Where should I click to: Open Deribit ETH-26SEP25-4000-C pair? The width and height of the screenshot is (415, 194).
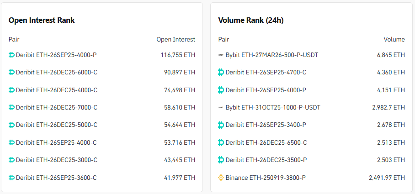coord(56,143)
